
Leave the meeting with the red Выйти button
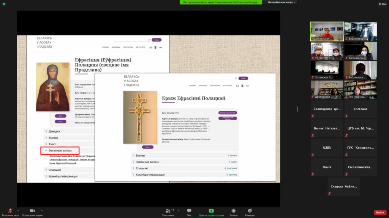(380, 213)
